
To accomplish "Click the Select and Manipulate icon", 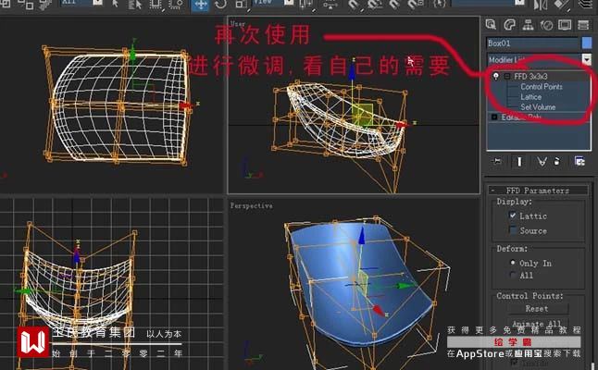I will [x=330, y=5].
